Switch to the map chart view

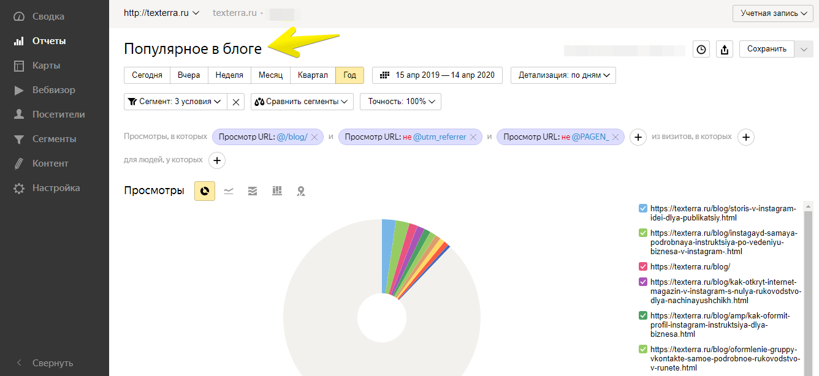click(301, 191)
